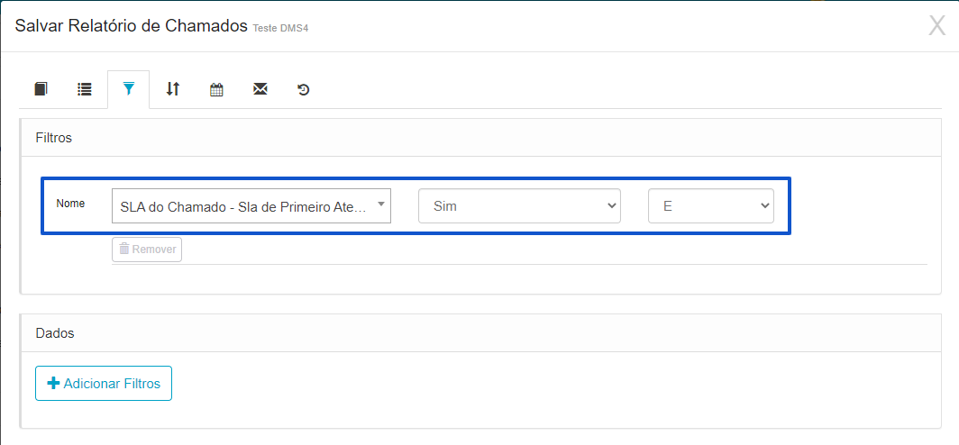Expand the SLA do Chamado field combo box

(x=251, y=206)
